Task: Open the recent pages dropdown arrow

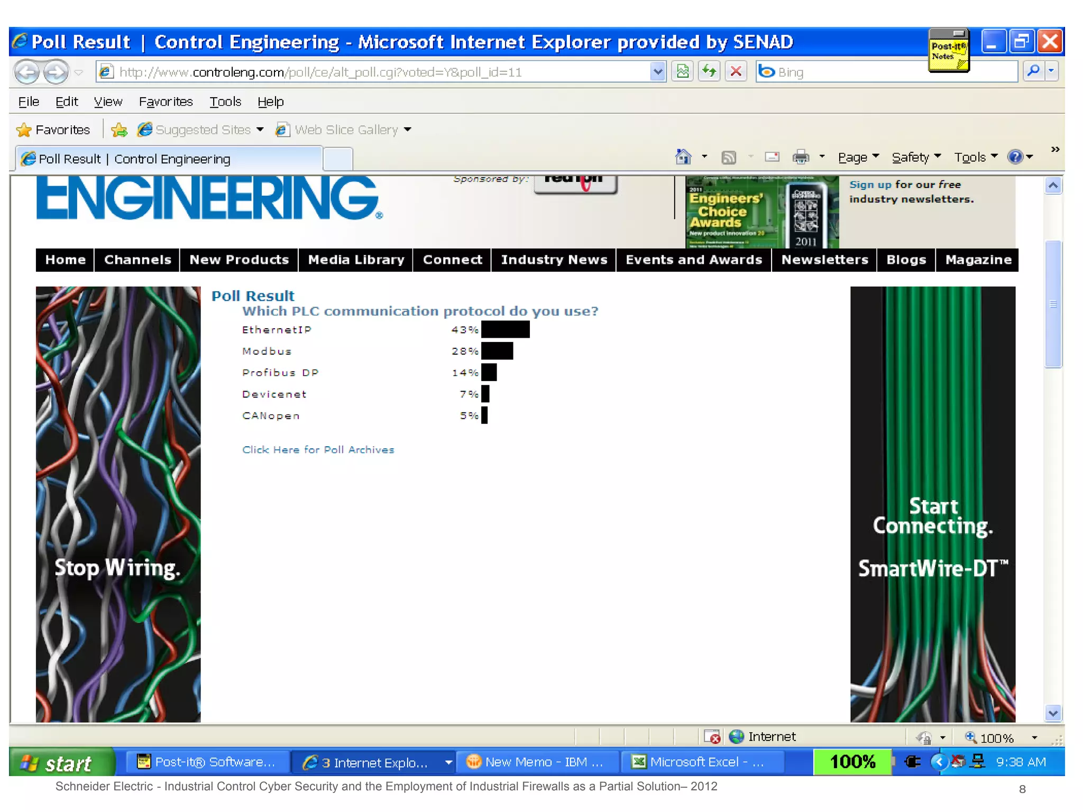Action: (x=78, y=72)
